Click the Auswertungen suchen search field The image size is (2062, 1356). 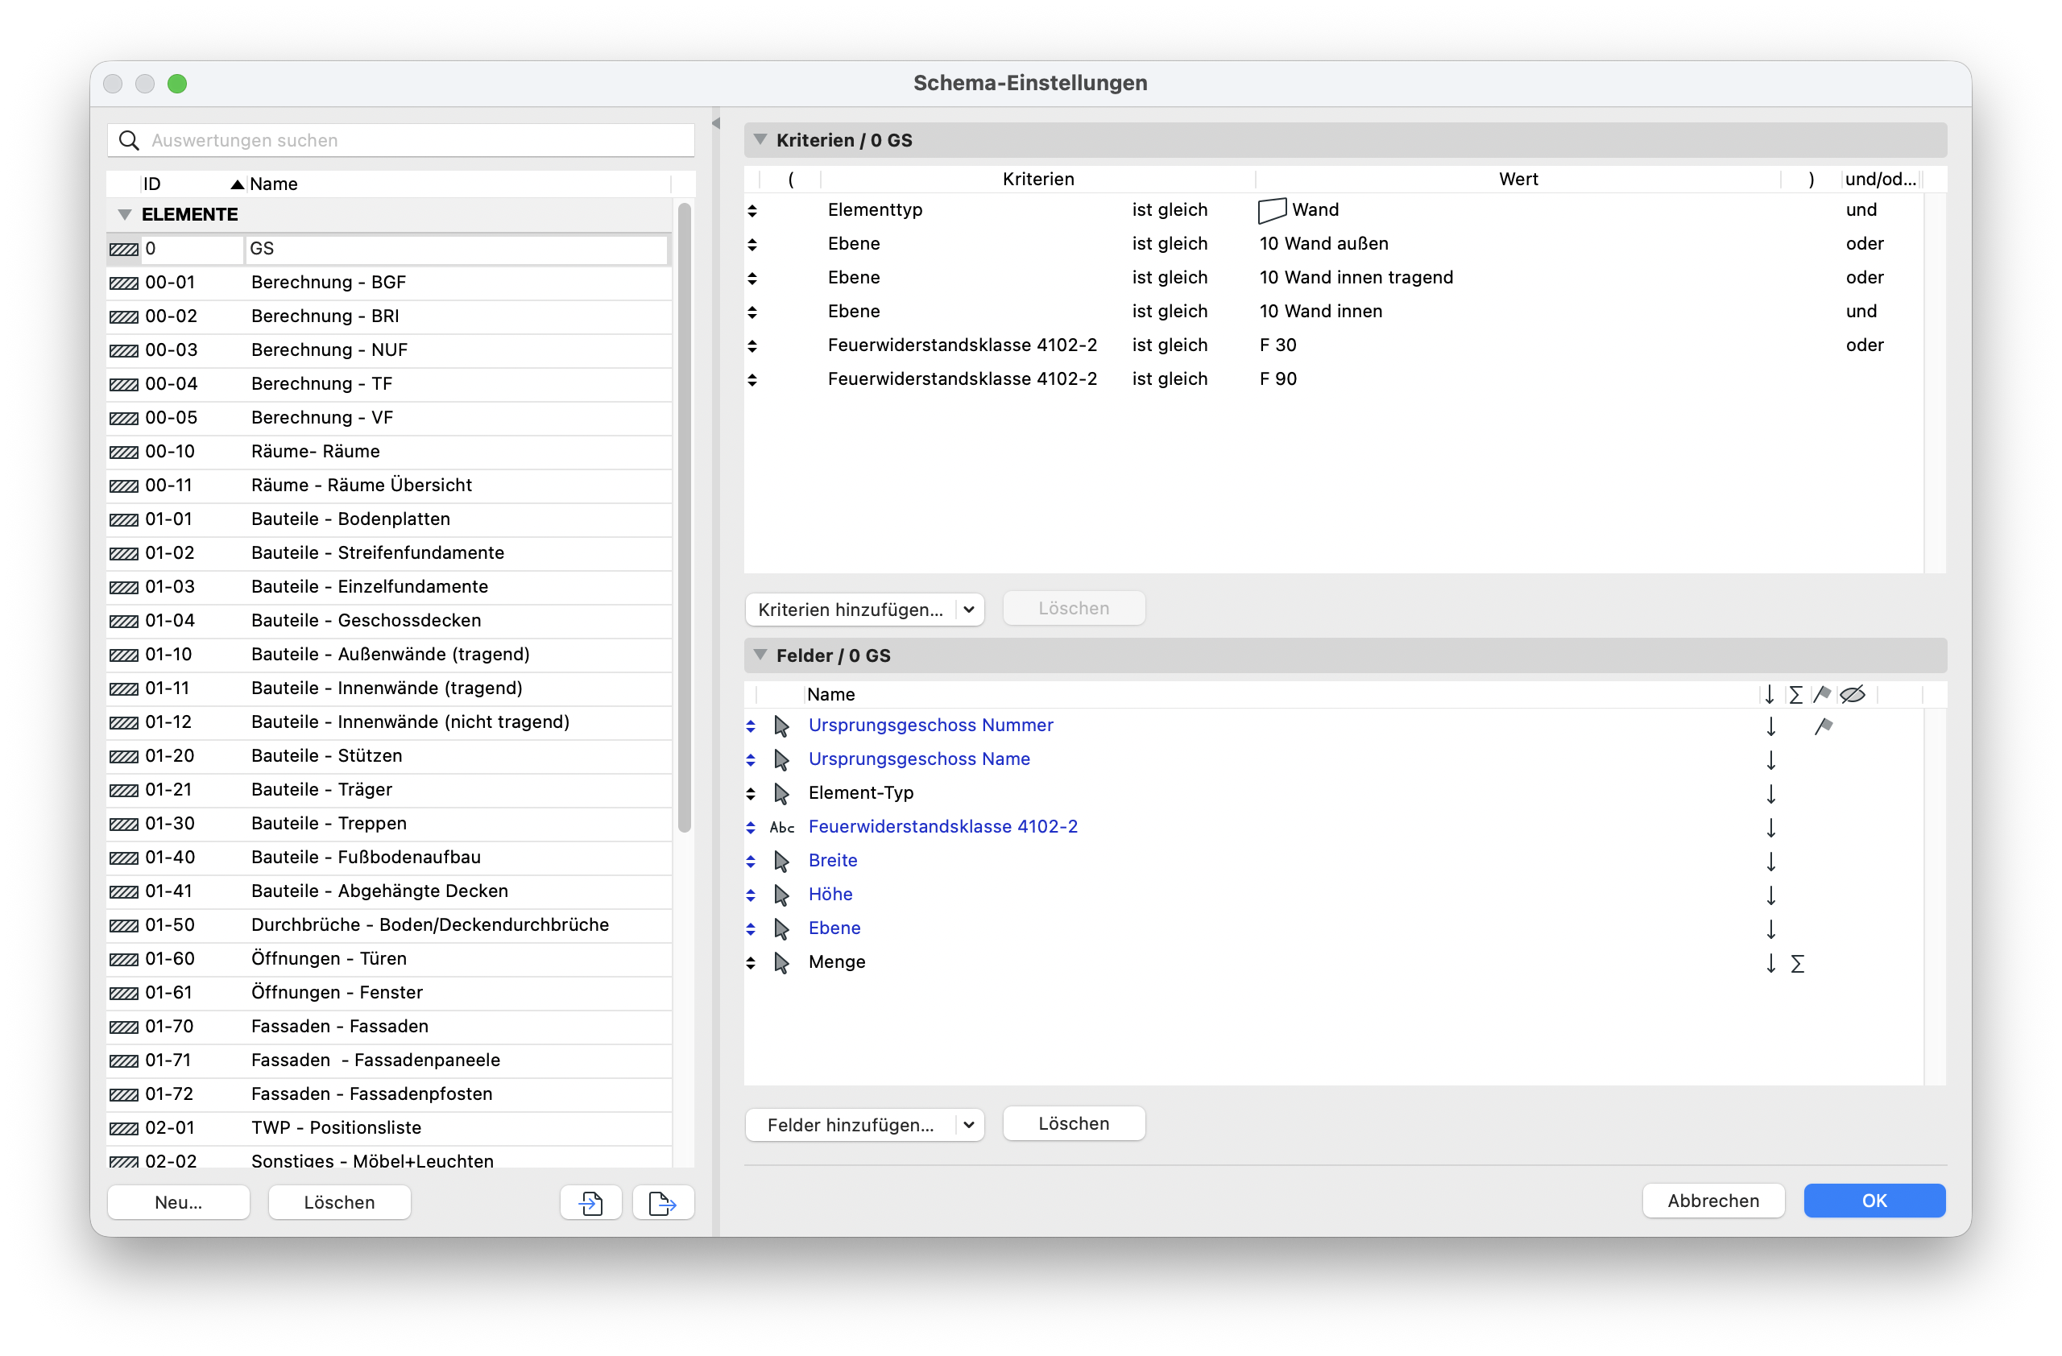pos(401,140)
